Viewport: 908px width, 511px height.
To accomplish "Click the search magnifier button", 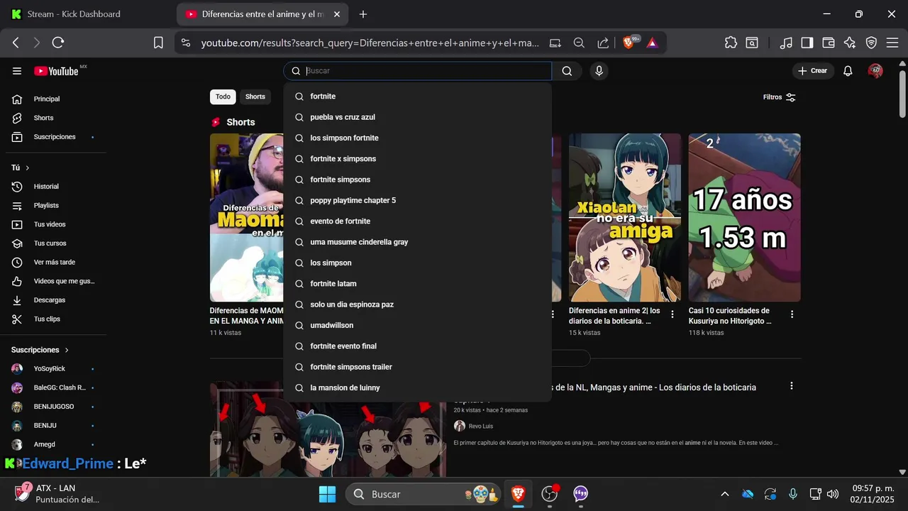I will pos(567,71).
